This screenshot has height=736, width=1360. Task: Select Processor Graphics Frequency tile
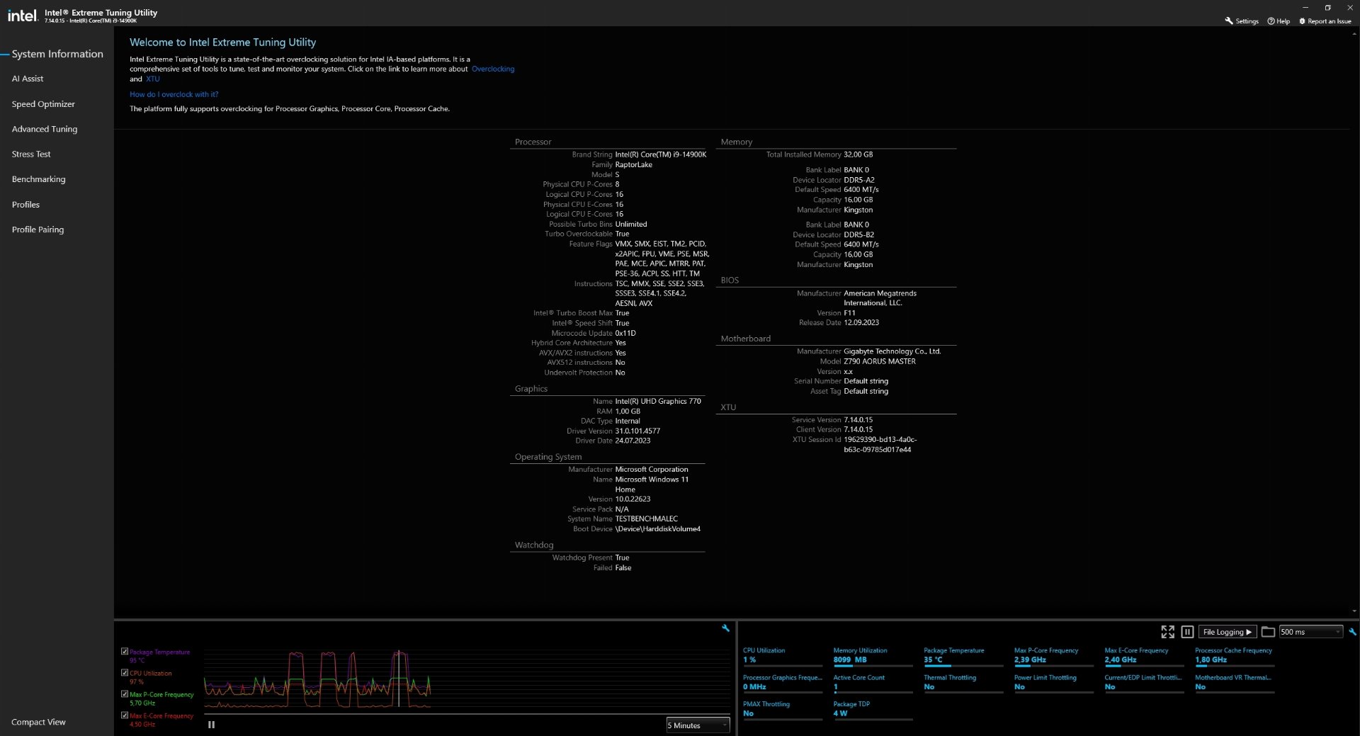(783, 683)
